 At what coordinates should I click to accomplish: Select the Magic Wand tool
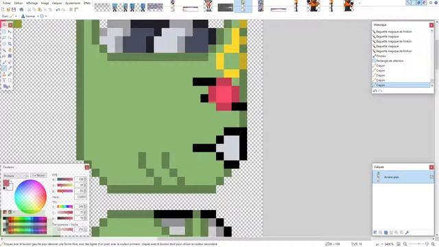pyautogui.click(x=4, y=50)
